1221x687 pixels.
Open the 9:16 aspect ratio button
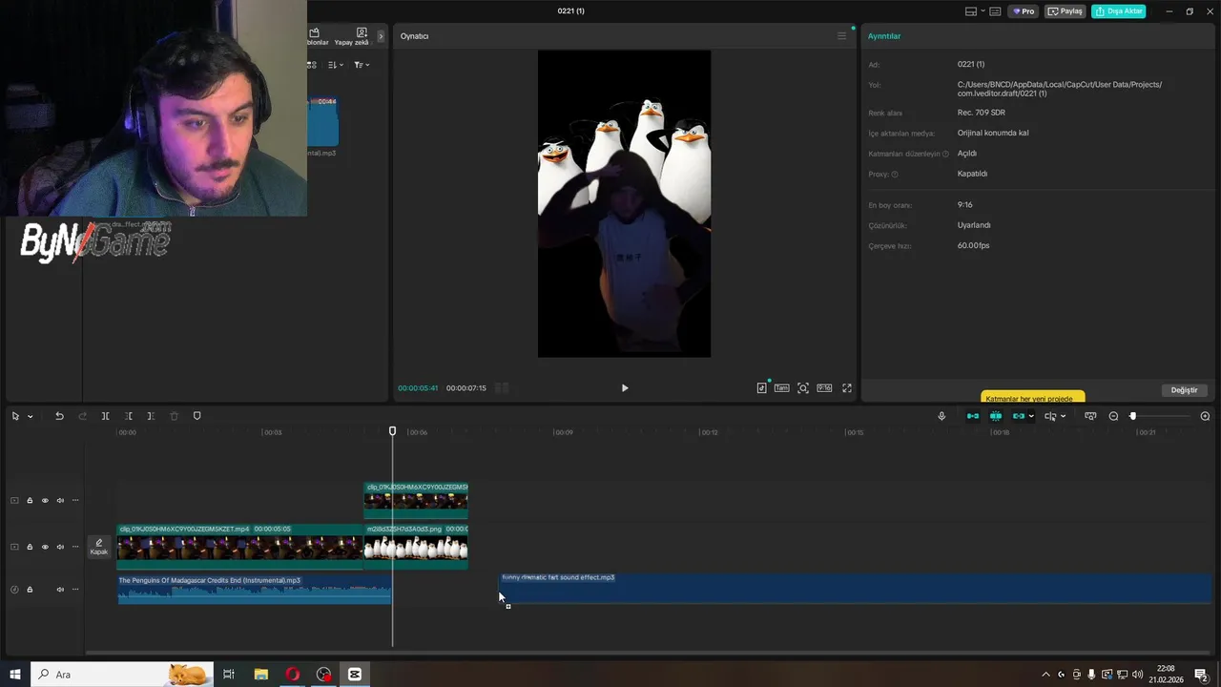coord(824,388)
